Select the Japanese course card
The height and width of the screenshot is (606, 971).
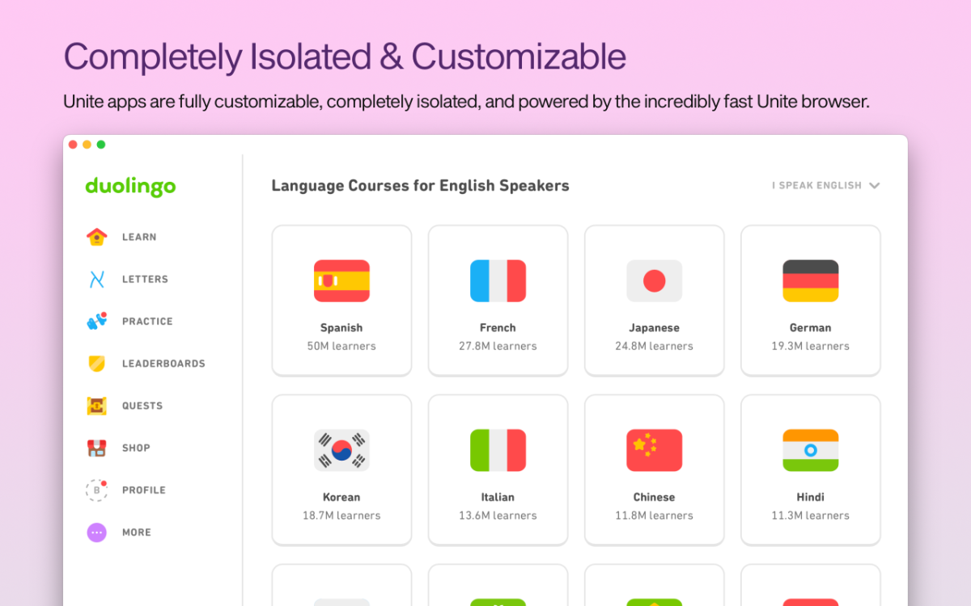pyautogui.click(x=654, y=301)
